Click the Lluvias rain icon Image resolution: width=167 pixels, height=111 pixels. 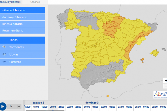tap(4, 54)
